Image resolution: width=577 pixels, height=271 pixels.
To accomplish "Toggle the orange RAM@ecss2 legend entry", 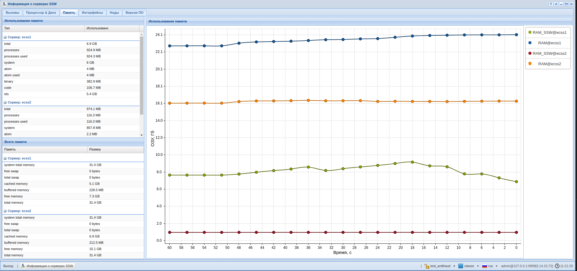I will [x=548, y=64].
